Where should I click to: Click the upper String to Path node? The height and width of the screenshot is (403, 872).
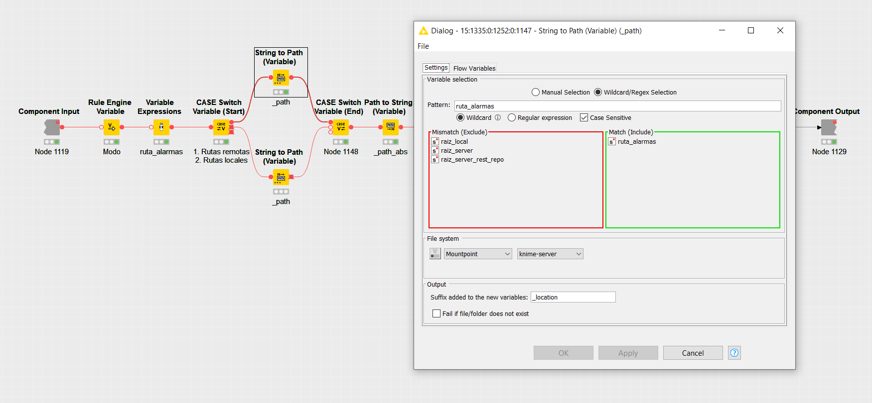(x=281, y=78)
